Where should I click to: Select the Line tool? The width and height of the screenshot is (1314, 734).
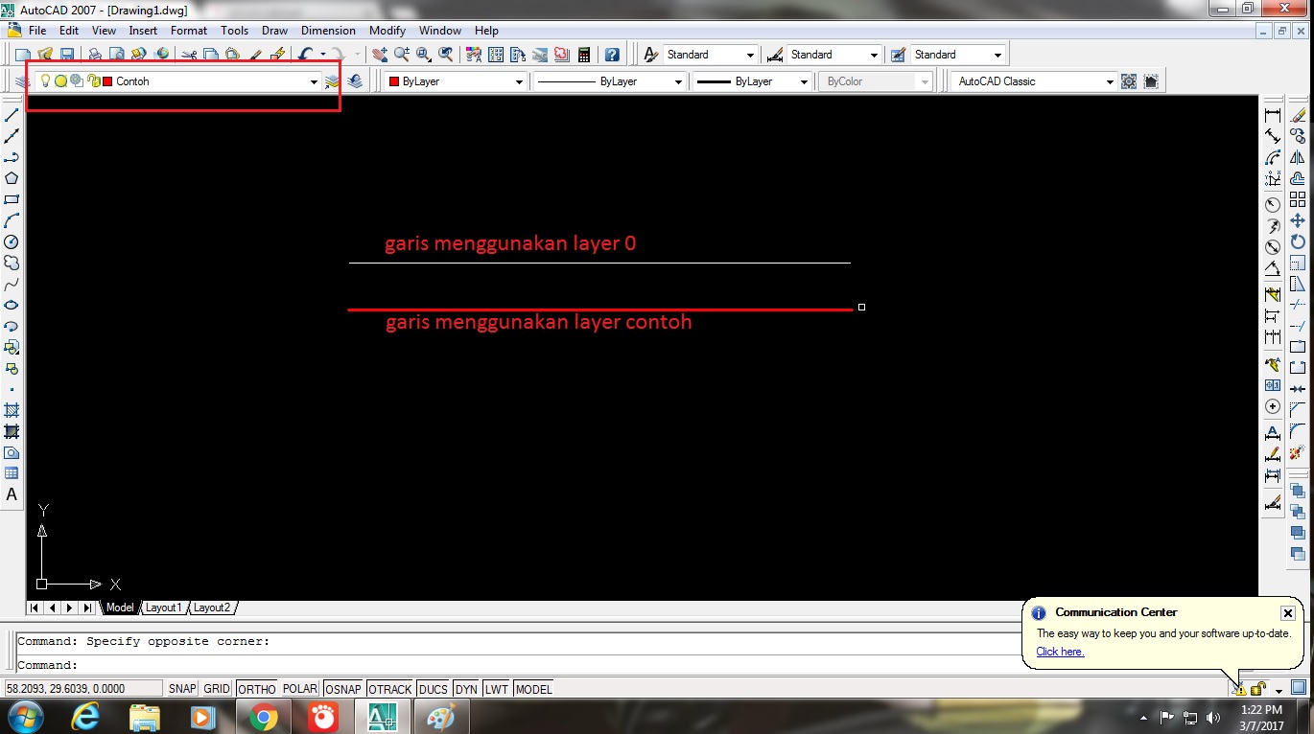pyautogui.click(x=12, y=113)
